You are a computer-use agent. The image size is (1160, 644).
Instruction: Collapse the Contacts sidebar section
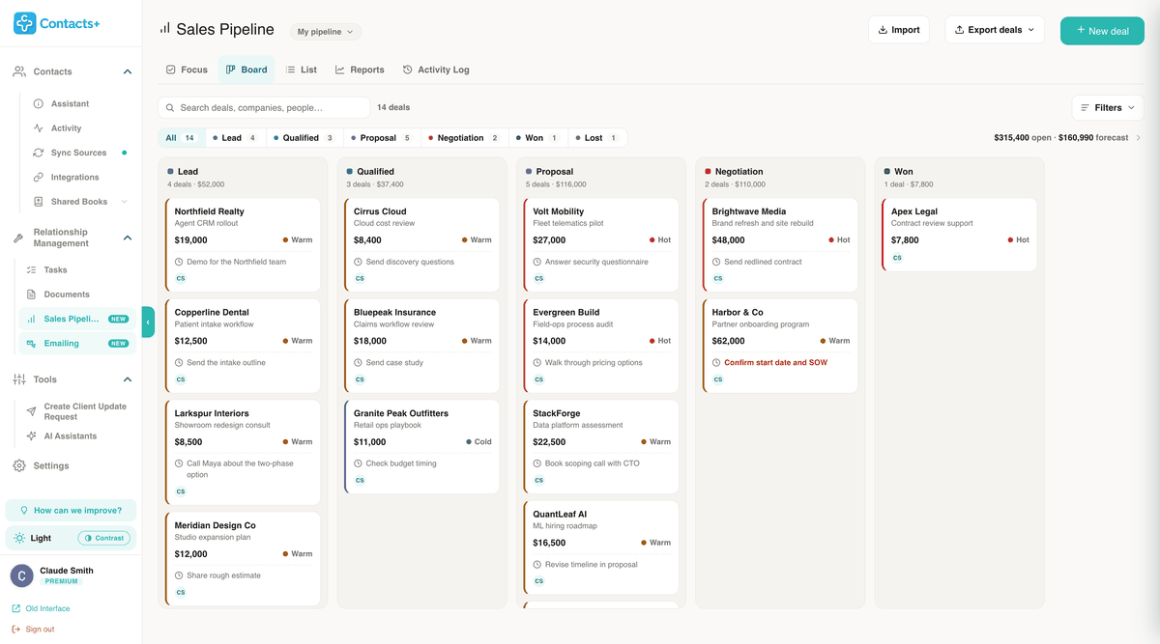(x=128, y=71)
